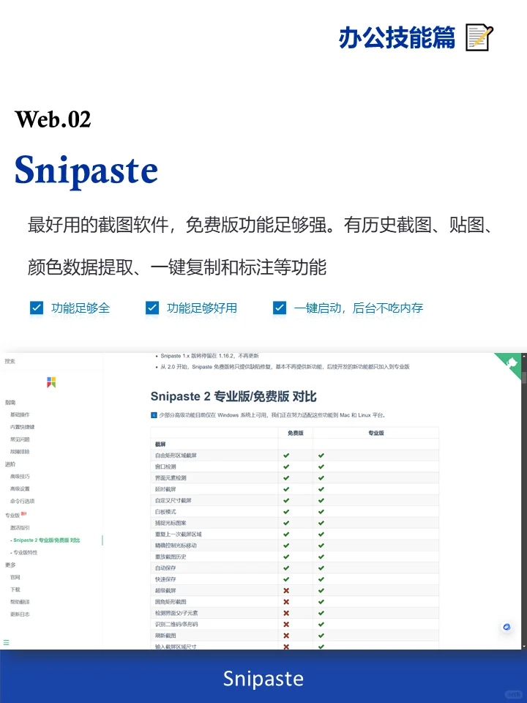Open 内置快捷键 in the sidebar
Screen dimensions: 527x703
pos(23,427)
